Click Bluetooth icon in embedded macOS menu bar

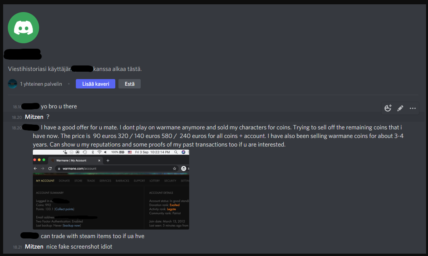click(93, 152)
